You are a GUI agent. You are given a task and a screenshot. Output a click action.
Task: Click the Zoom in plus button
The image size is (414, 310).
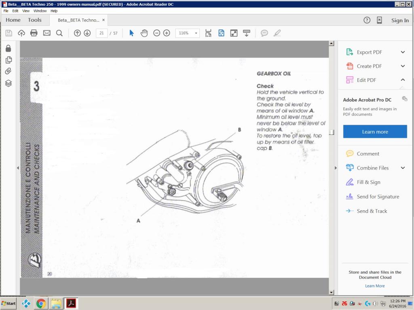point(167,33)
